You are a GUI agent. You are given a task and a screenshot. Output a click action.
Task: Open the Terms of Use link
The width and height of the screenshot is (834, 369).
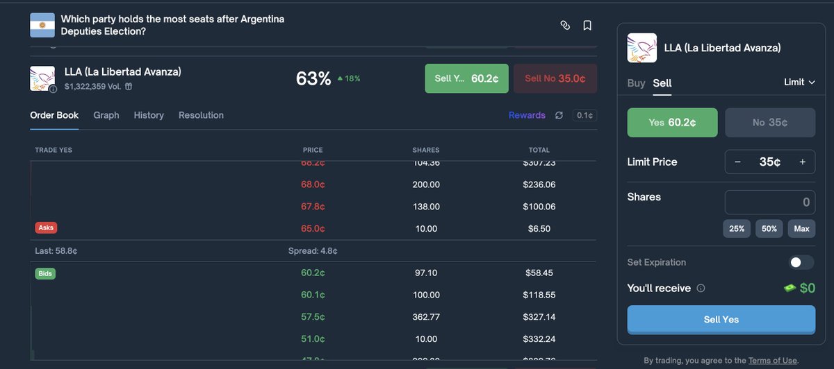point(773,361)
